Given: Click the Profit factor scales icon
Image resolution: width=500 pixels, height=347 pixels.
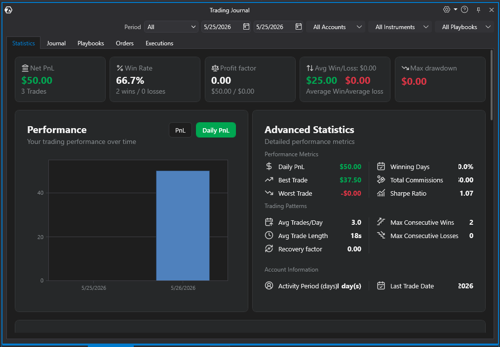Looking at the screenshot, I should click(x=215, y=68).
